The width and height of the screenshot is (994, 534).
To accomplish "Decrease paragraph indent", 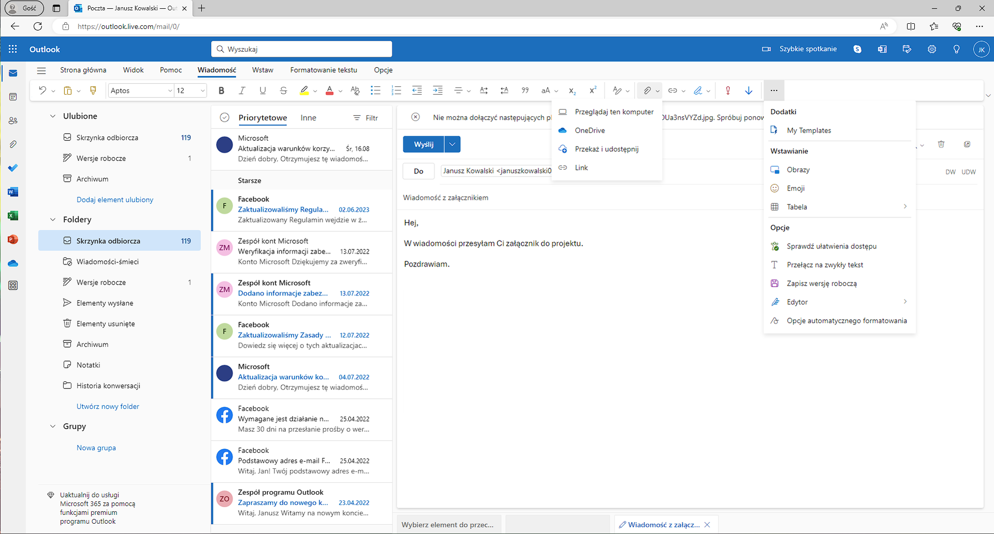I will click(x=417, y=91).
